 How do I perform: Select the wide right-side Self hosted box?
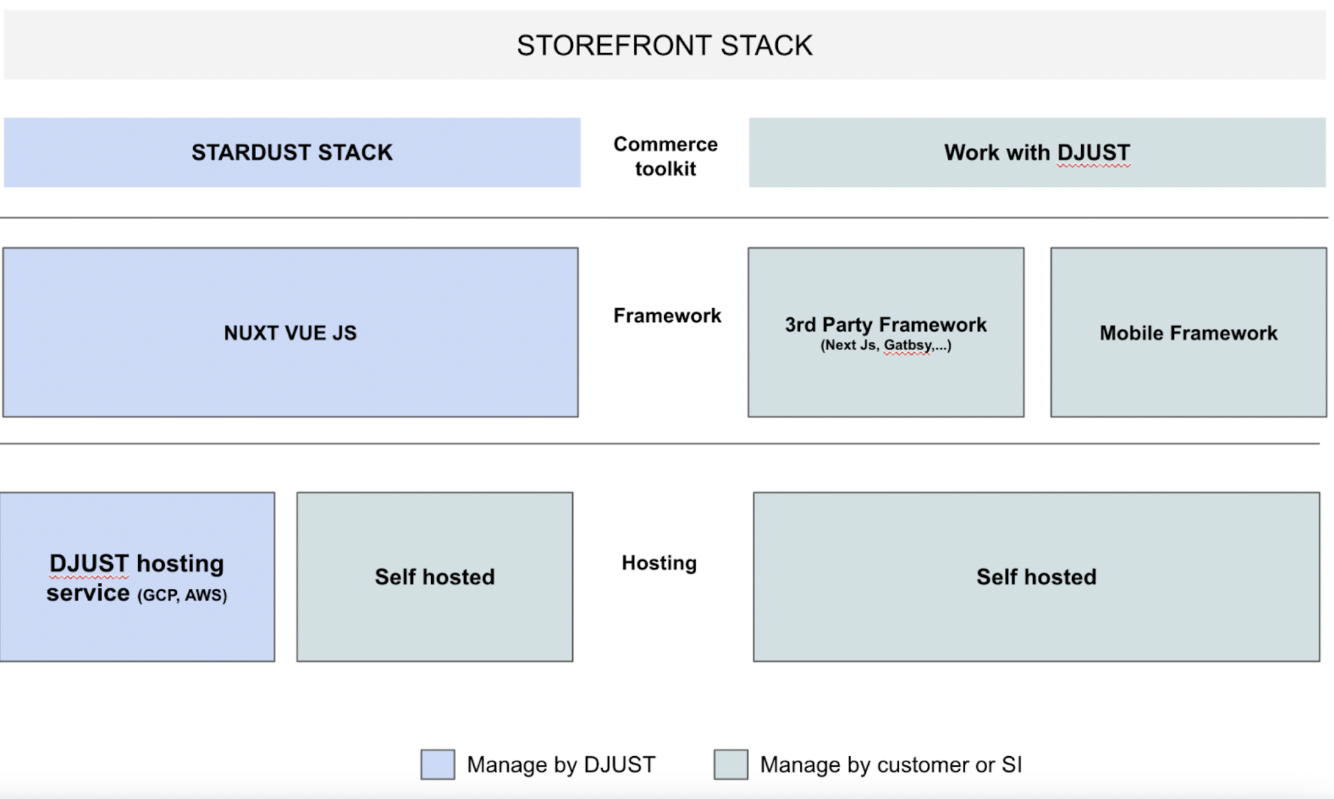coord(1036,577)
